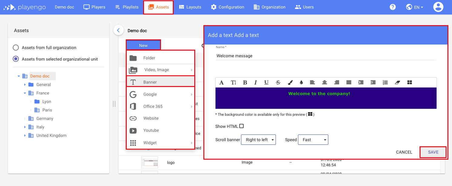452x186 pixels.
Task: Click the Website link icon
Action: click(133, 118)
